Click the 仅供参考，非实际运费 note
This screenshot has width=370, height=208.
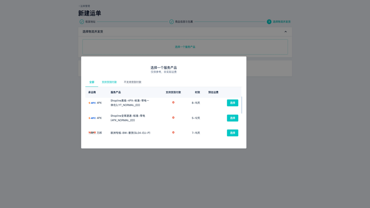[164, 72]
